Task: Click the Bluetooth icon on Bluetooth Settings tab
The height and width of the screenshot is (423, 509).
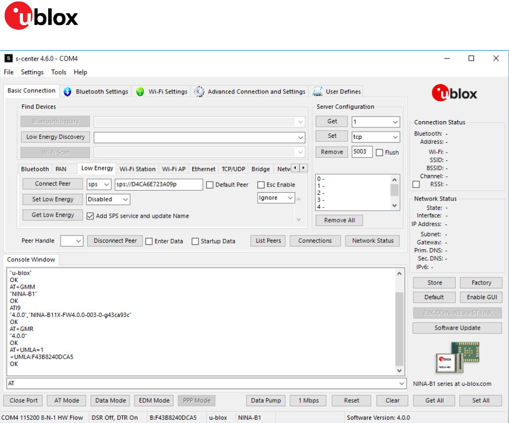Action: click(x=67, y=92)
